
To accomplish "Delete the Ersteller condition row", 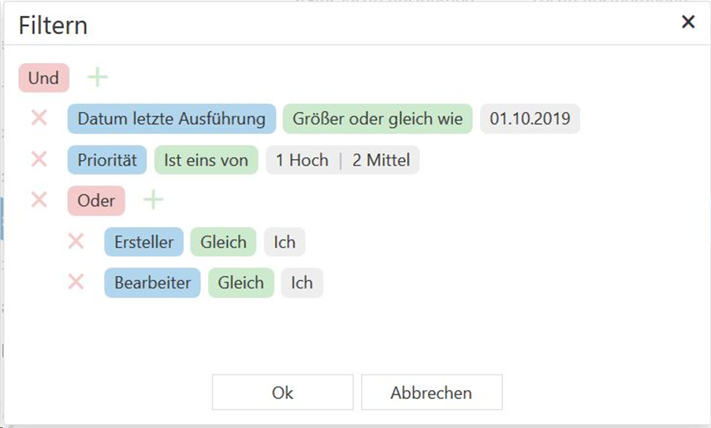I will pos(76,241).
